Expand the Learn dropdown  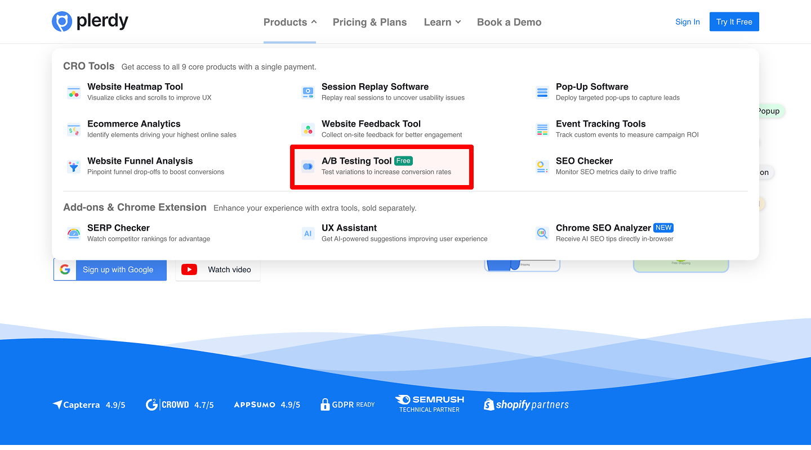442,22
